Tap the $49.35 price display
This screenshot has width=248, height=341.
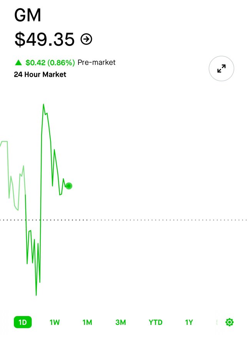click(x=45, y=40)
